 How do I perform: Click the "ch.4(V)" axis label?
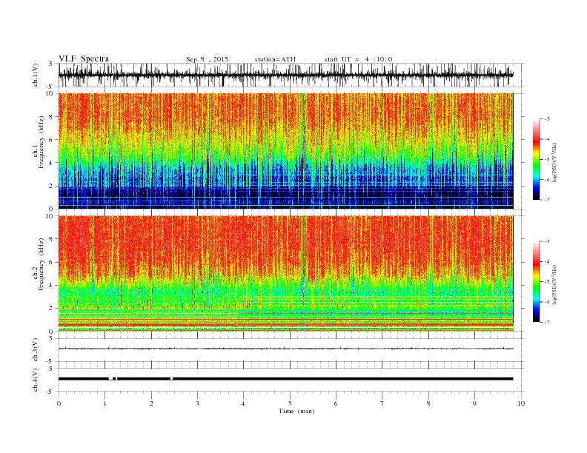pos(36,380)
